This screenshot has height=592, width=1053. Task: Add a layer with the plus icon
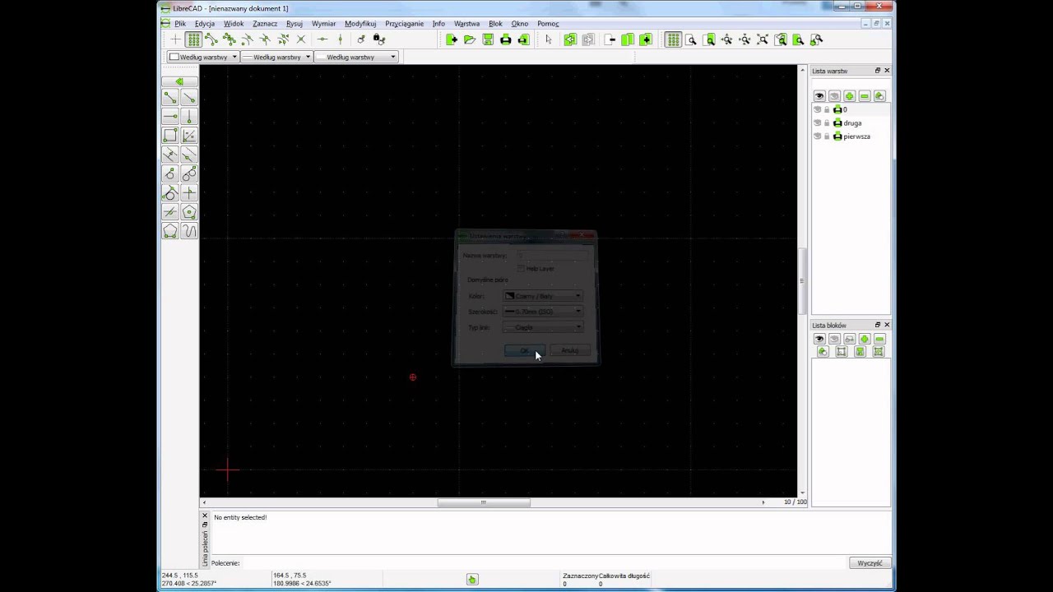[x=849, y=96]
